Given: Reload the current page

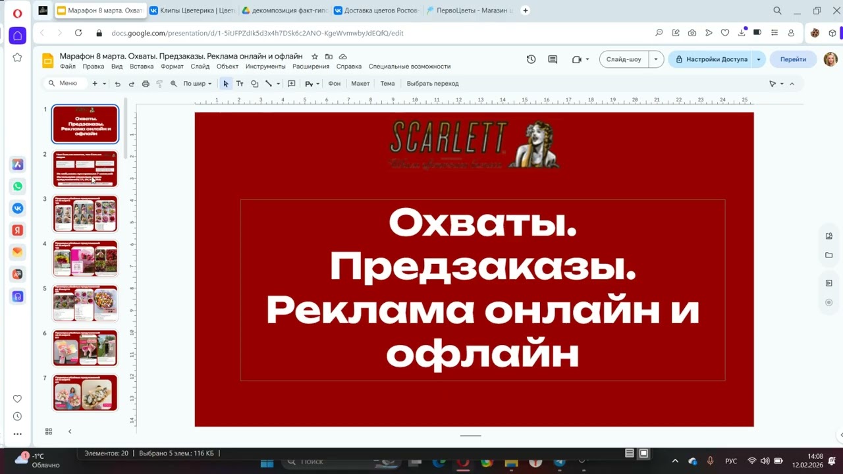Looking at the screenshot, I should tap(78, 33).
